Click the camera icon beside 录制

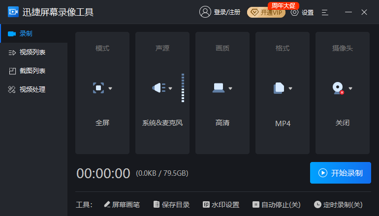pyautogui.click(x=12, y=34)
